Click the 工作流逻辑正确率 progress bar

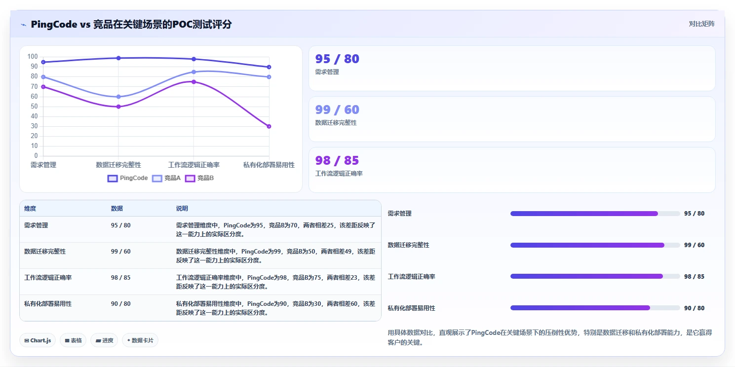tap(595, 277)
